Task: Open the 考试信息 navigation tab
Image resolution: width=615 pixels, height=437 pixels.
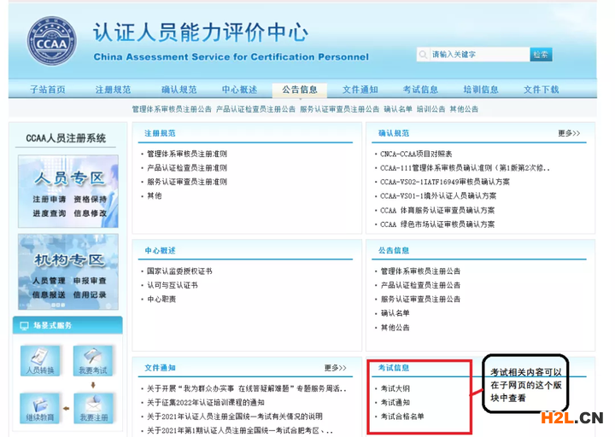Action: coord(420,90)
